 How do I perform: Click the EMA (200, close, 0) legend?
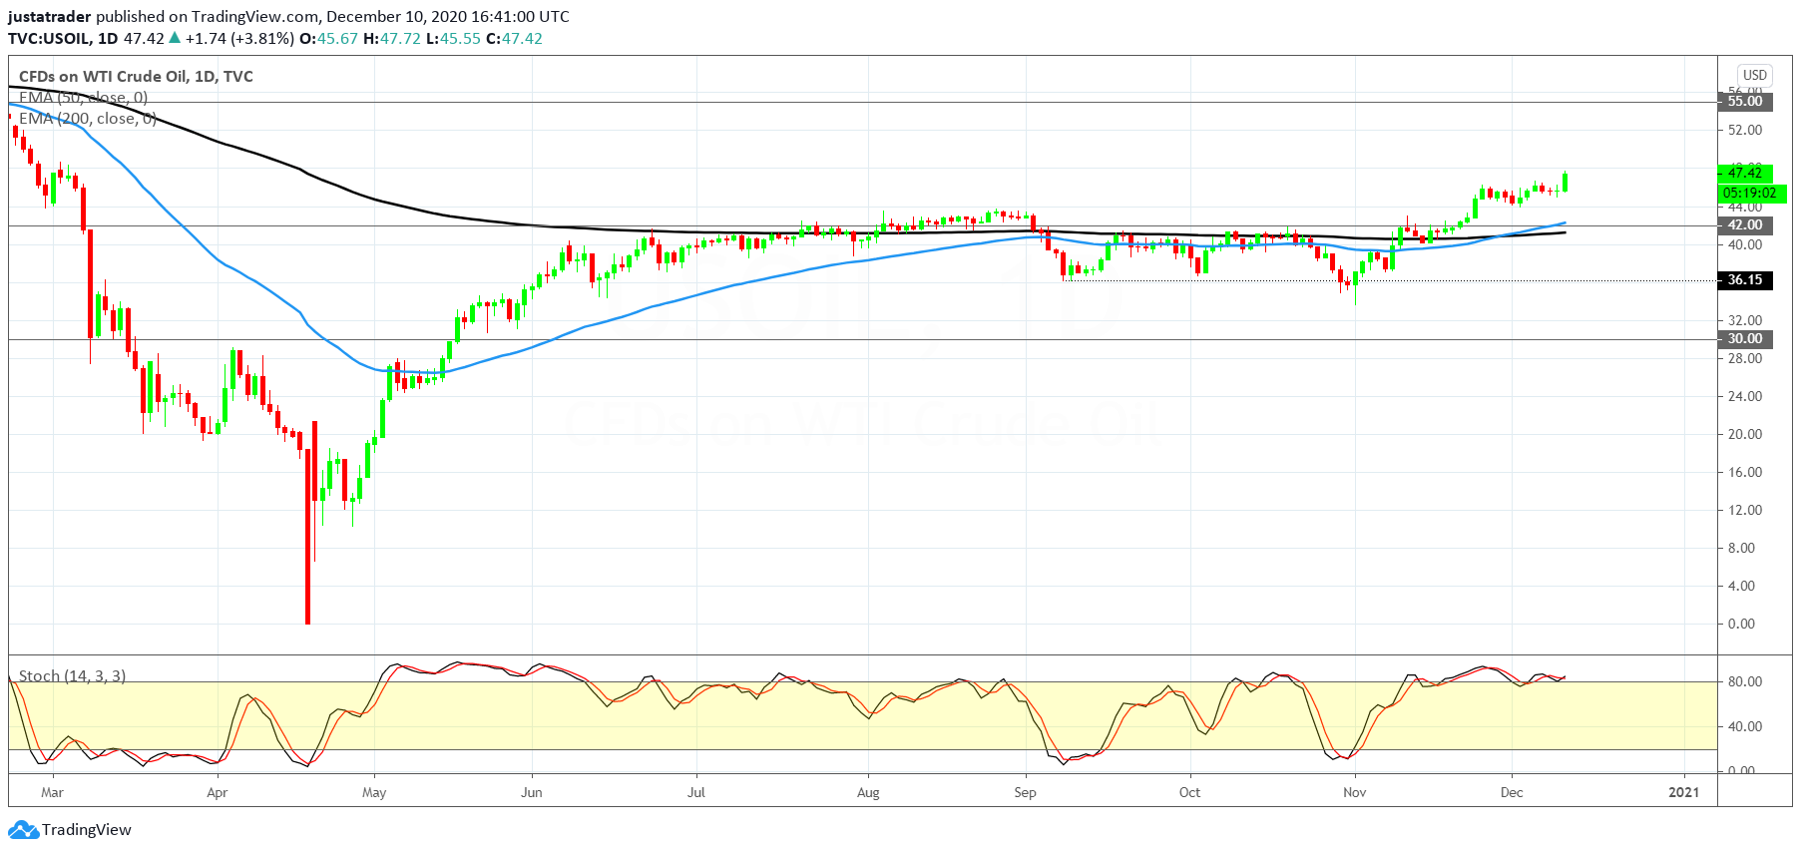(88, 118)
